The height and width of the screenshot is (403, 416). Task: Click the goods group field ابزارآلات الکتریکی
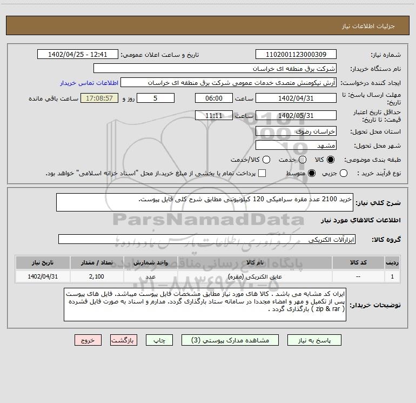tap(207, 239)
